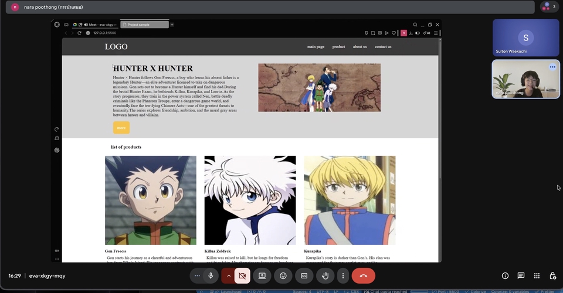The height and width of the screenshot is (293, 563).
Task: Click the 'Kurapika' card title
Action: point(313,251)
